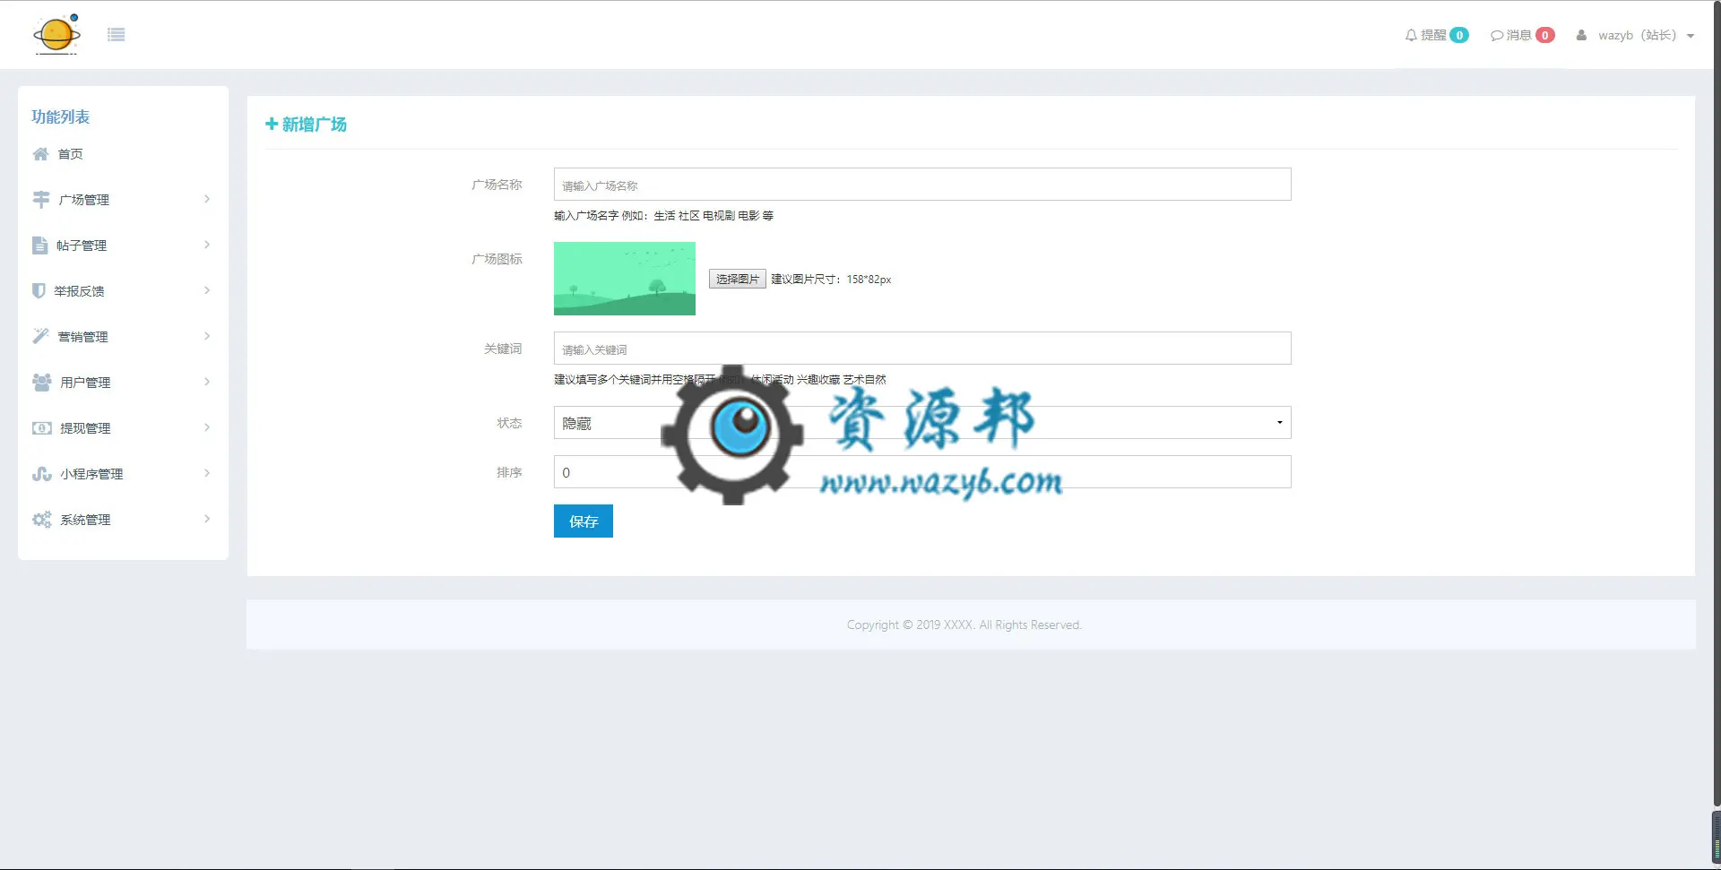This screenshot has height=870, width=1721.
Task: Open the bell reminder icon
Action: click(1411, 35)
